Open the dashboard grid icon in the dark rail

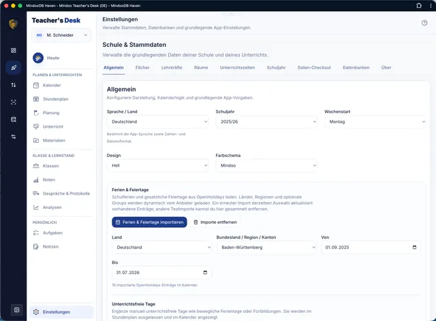point(14,50)
